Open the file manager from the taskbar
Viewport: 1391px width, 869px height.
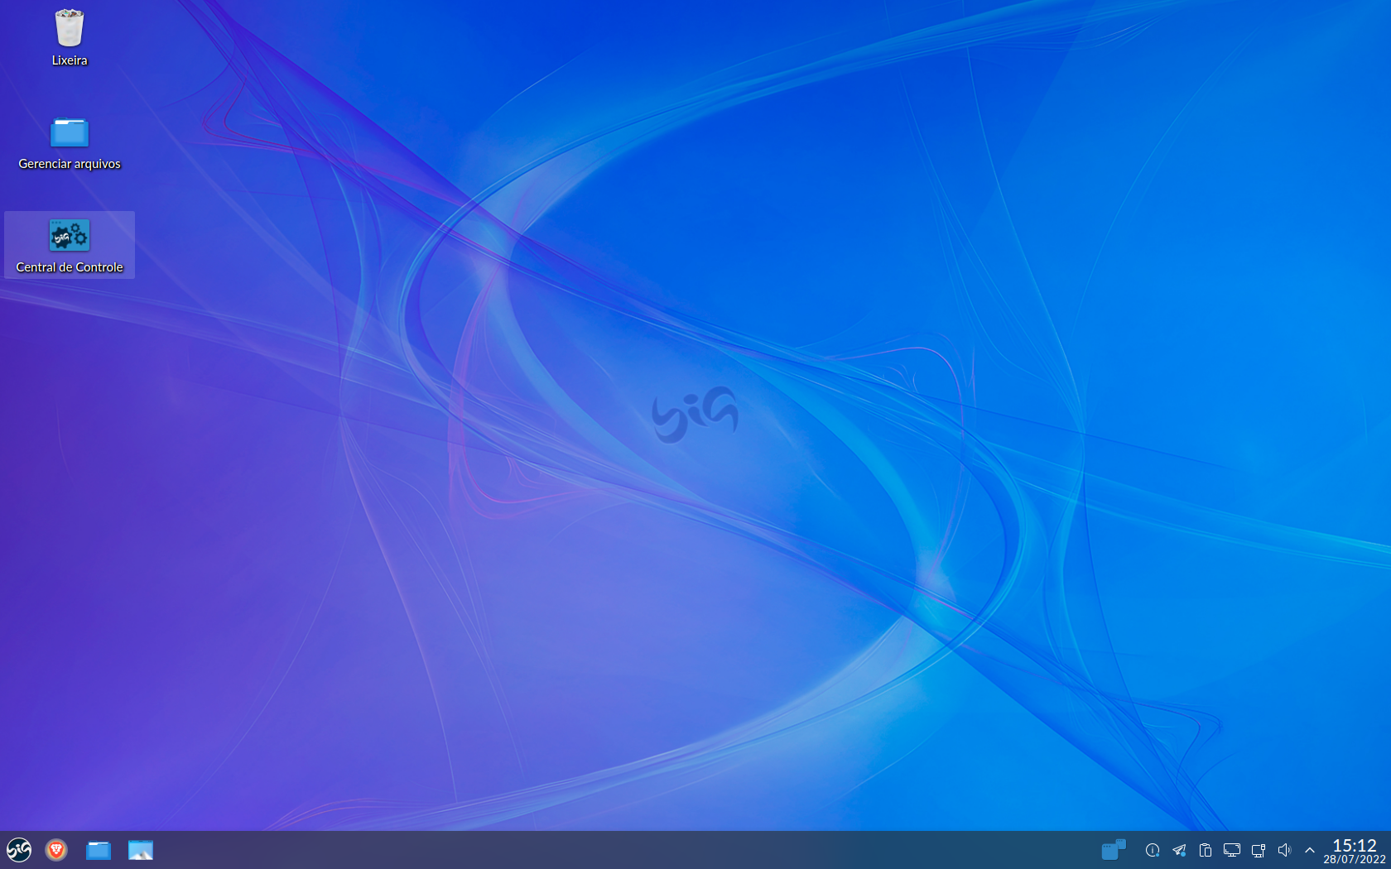pyautogui.click(x=99, y=850)
